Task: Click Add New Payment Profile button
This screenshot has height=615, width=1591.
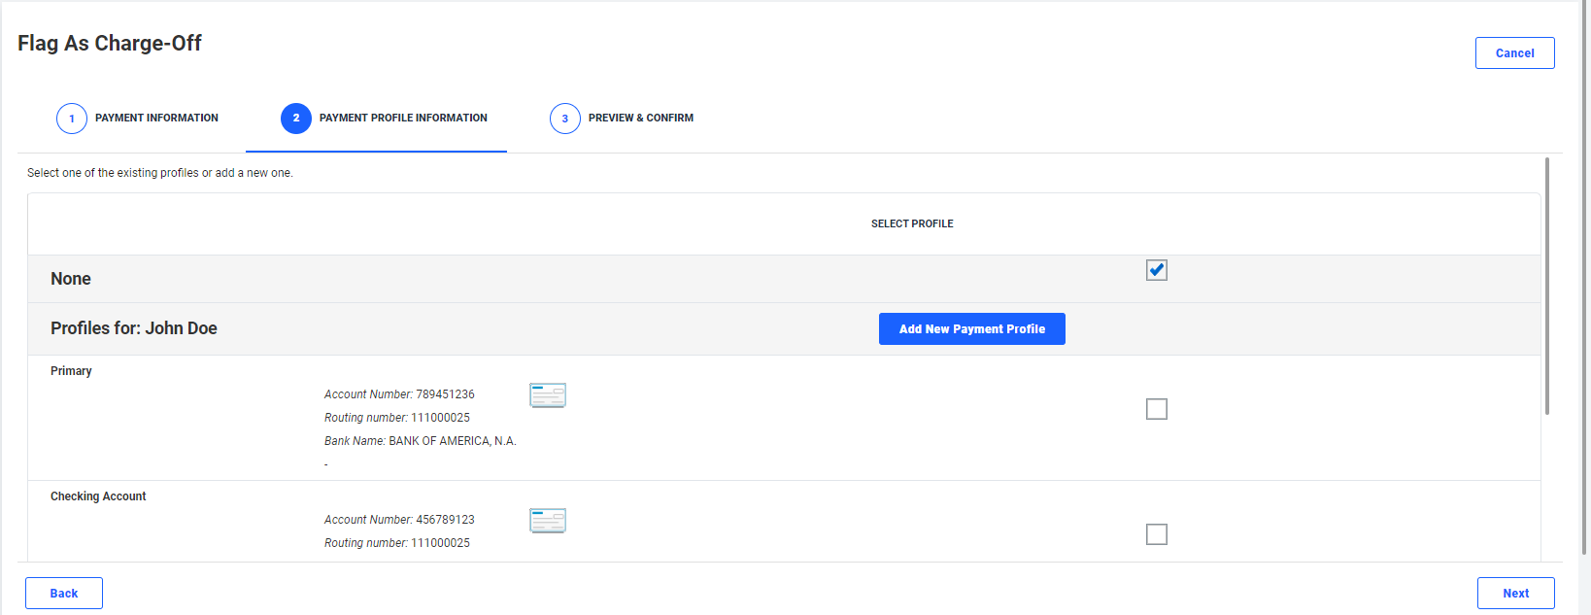Action: 972,329
